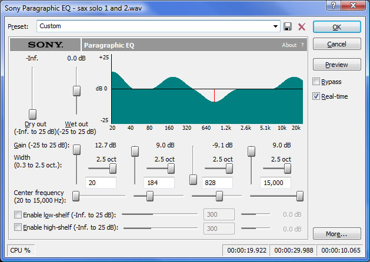Click the -9.1 dB gain value
The height and width of the screenshot is (262, 370).
point(222,145)
